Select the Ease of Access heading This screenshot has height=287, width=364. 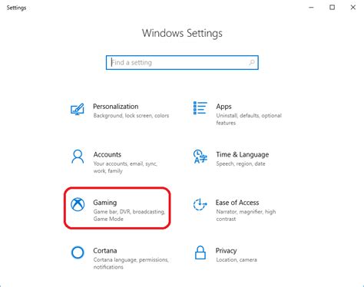point(237,203)
